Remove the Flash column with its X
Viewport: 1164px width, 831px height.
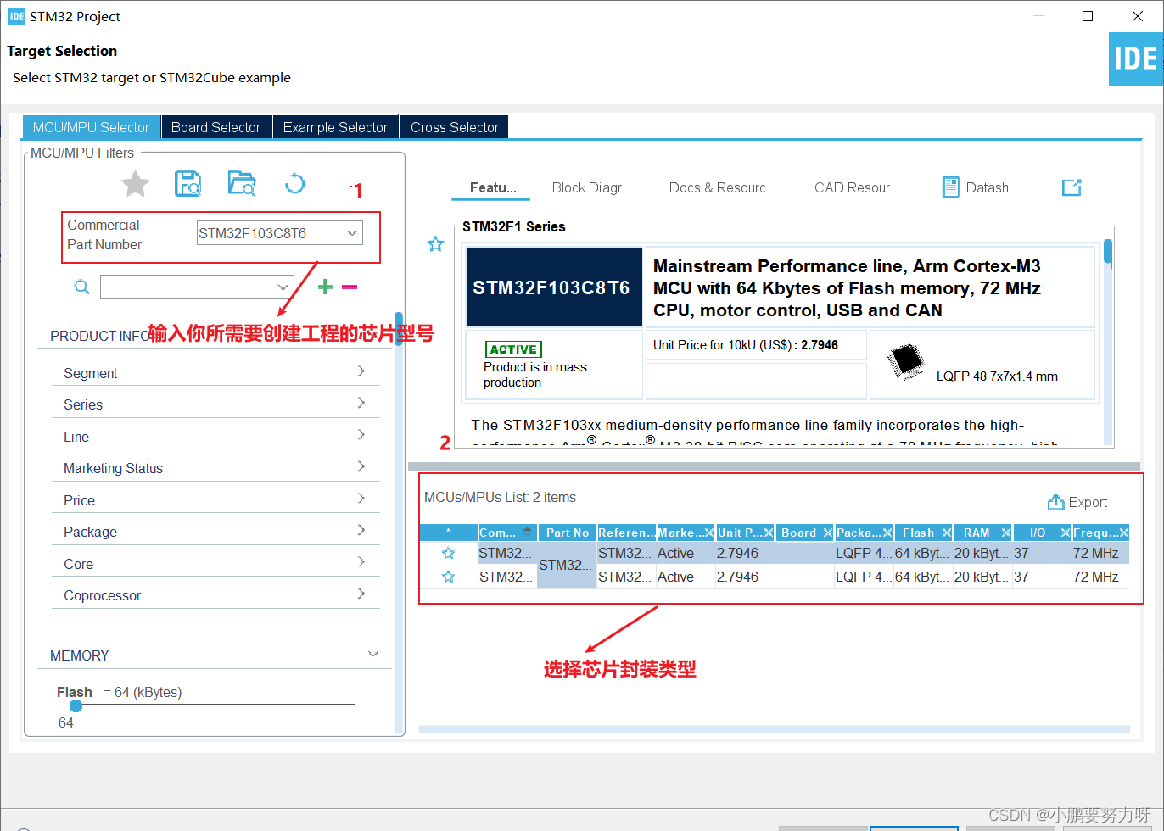(946, 533)
